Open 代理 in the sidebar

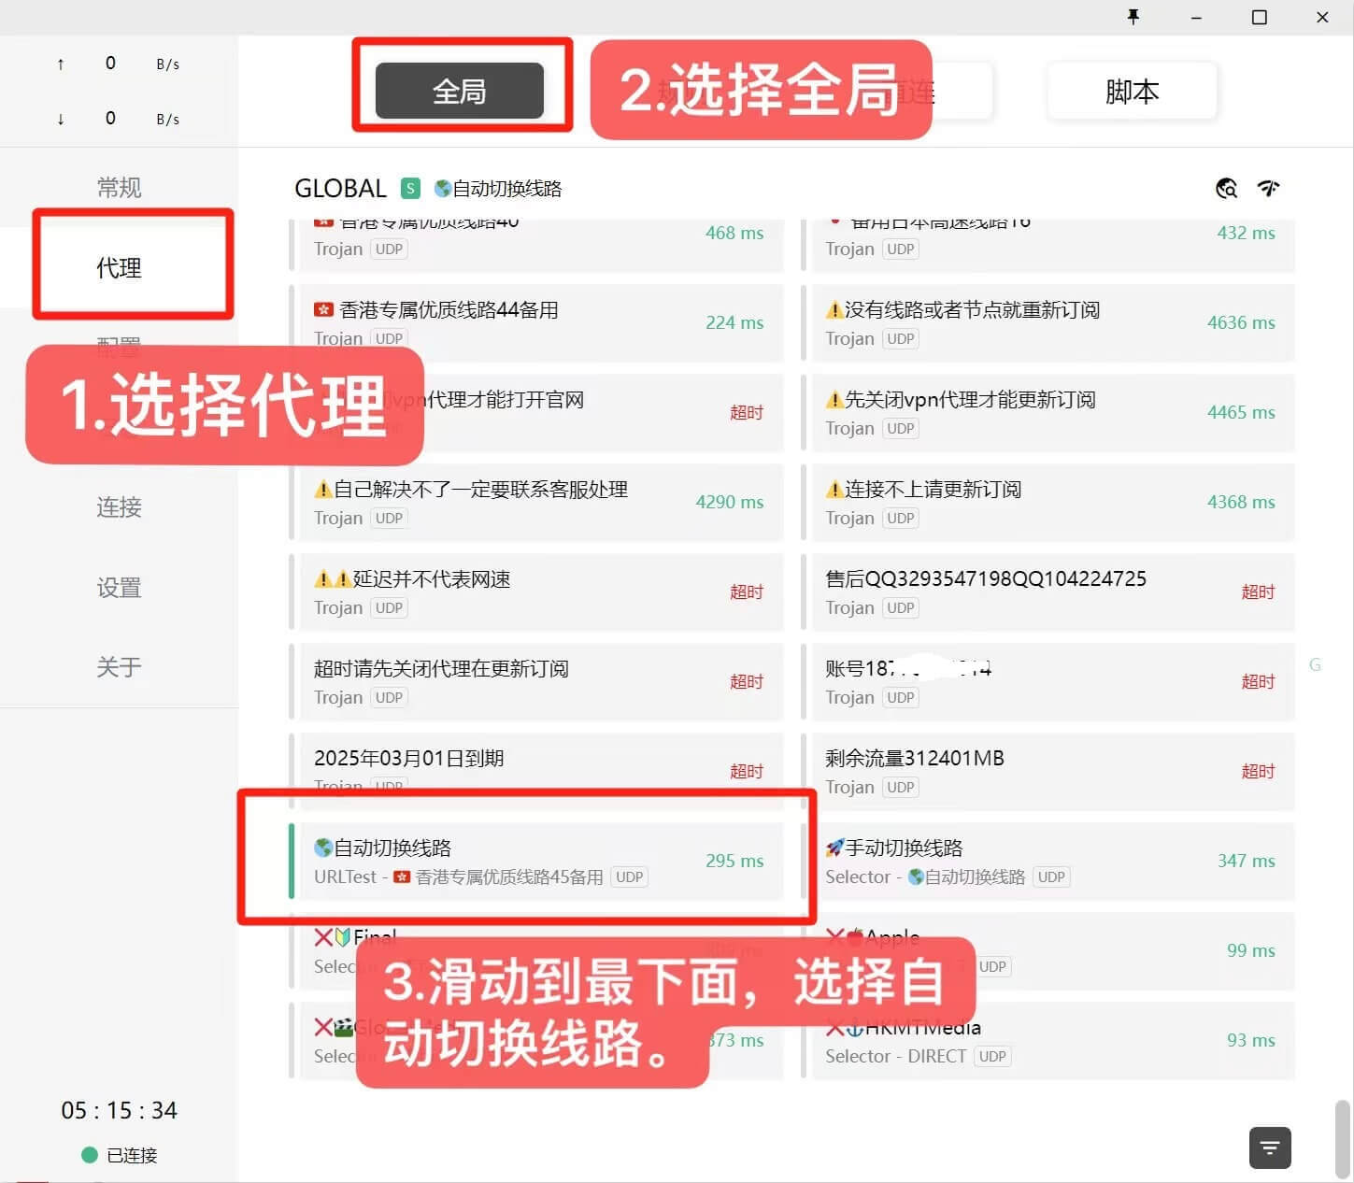point(120,268)
